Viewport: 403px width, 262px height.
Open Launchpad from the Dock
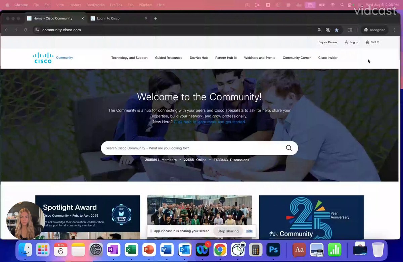pos(43,250)
